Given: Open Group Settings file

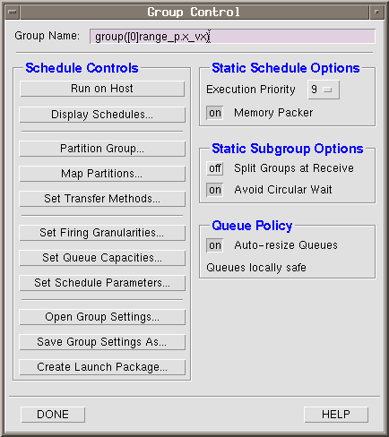Looking at the screenshot, I should pyautogui.click(x=102, y=317).
